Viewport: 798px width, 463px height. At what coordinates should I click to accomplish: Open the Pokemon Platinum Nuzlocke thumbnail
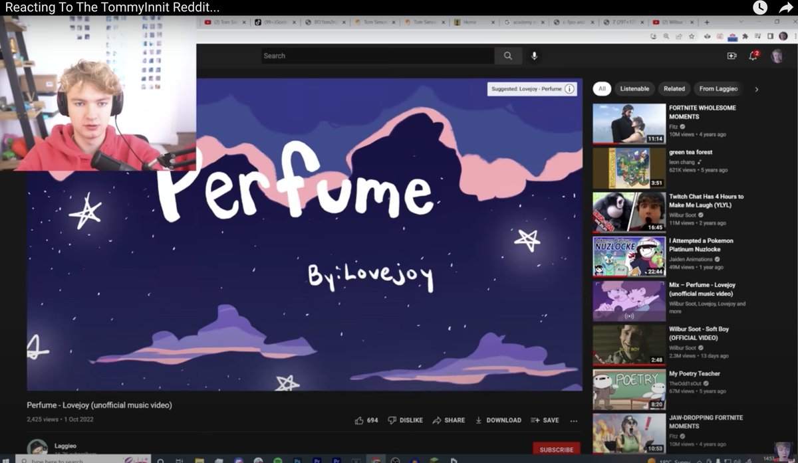[629, 256]
